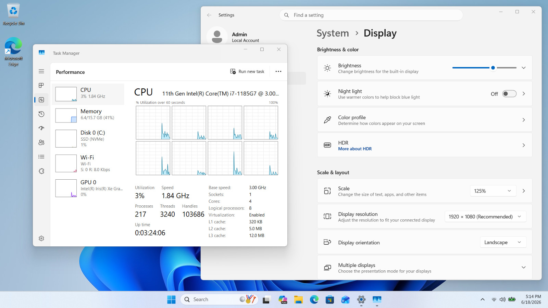
Task: Open Processes page in Task Manager sidebar
Action: point(41,85)
